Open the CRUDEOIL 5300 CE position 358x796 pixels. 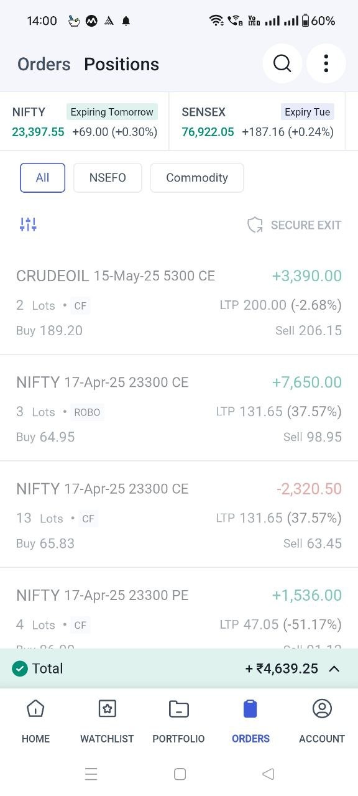179,302
